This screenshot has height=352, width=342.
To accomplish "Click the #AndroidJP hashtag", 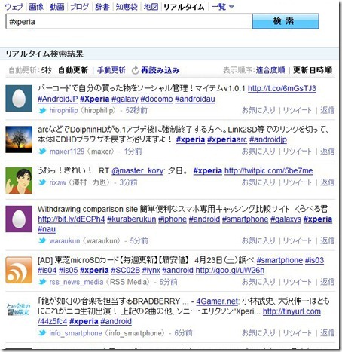I will (x=58, y=99).
